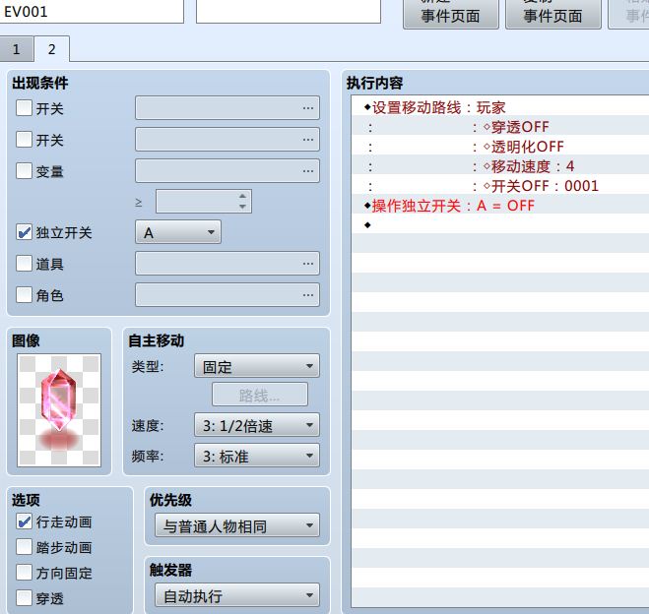Decrease the variable value stepper
Screen dimensions: 649x614
click(242, 207)
